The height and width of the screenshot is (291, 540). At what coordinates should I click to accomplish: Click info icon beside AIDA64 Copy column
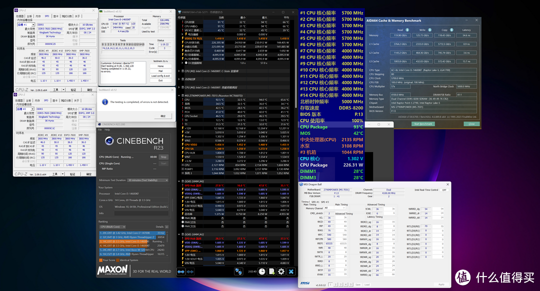[x=451, y=30]
